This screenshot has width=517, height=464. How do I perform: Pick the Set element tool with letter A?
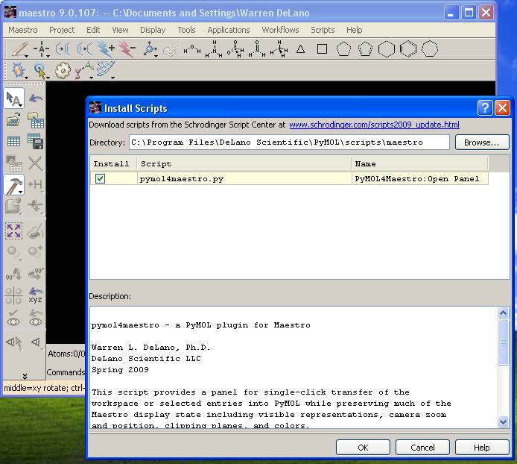(41, 49)
